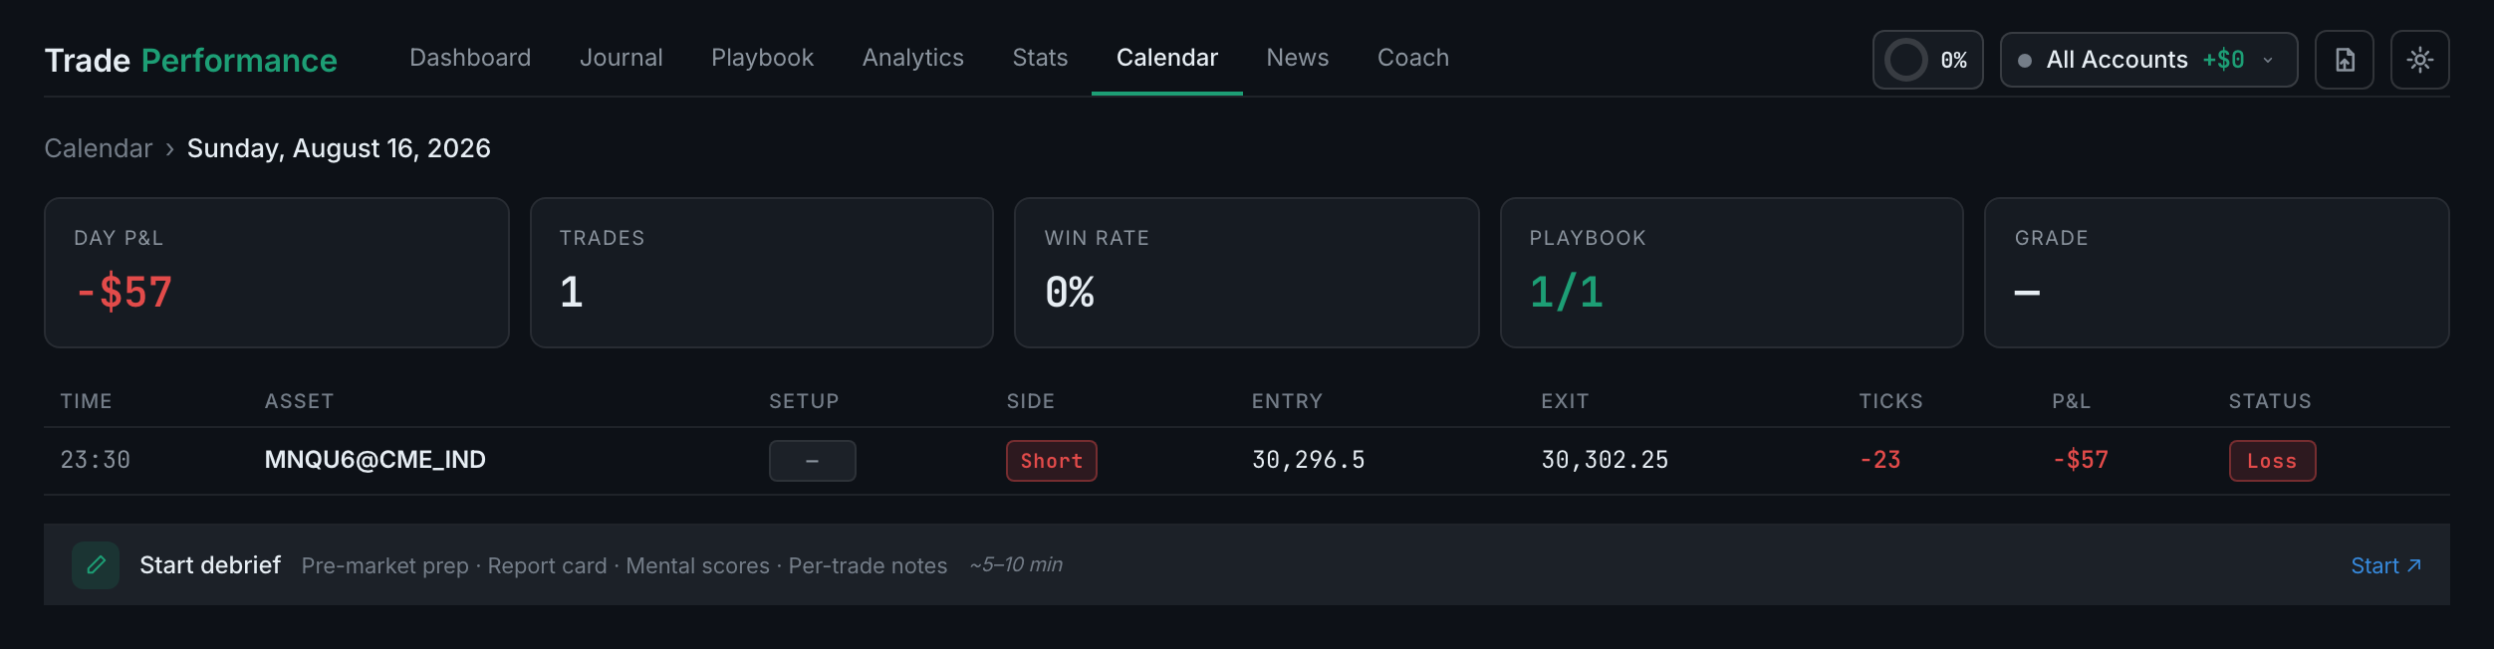Click the gray status dot beside All Accounts
2494x649 pixels.
[x=2025, y=61]
